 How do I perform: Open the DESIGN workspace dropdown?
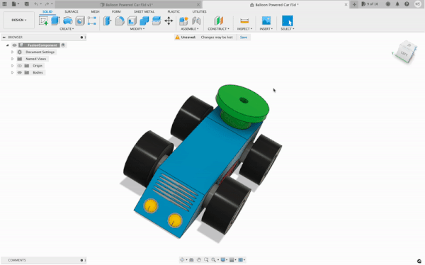tap(18, 20)
